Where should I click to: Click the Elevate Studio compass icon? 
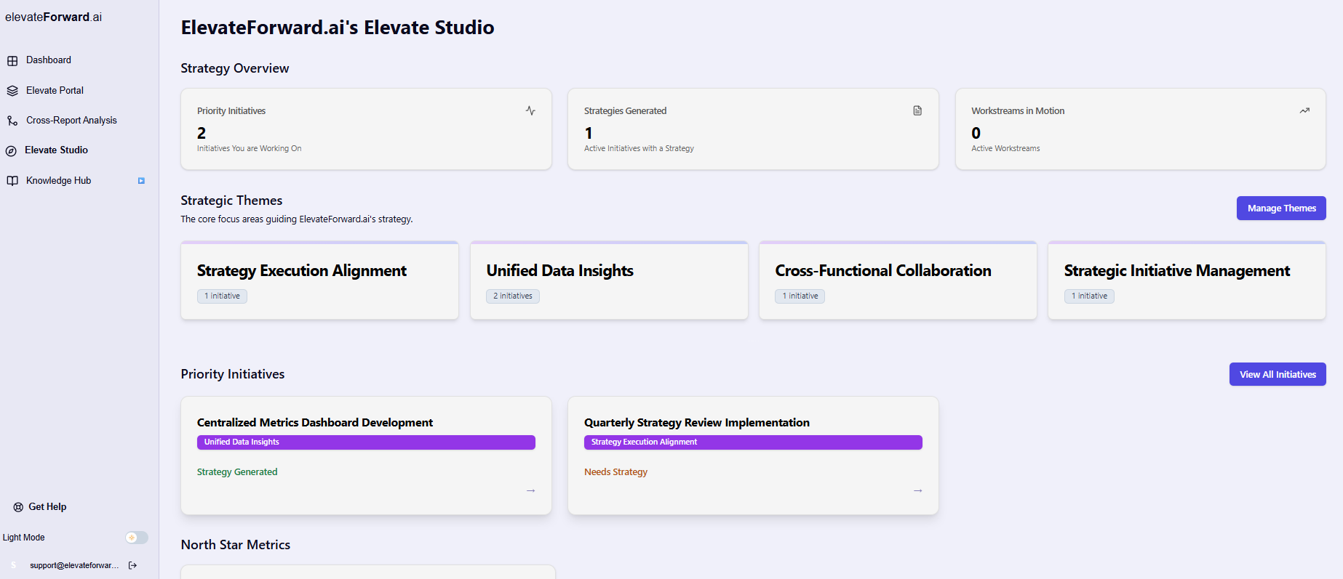pos(11,150)
